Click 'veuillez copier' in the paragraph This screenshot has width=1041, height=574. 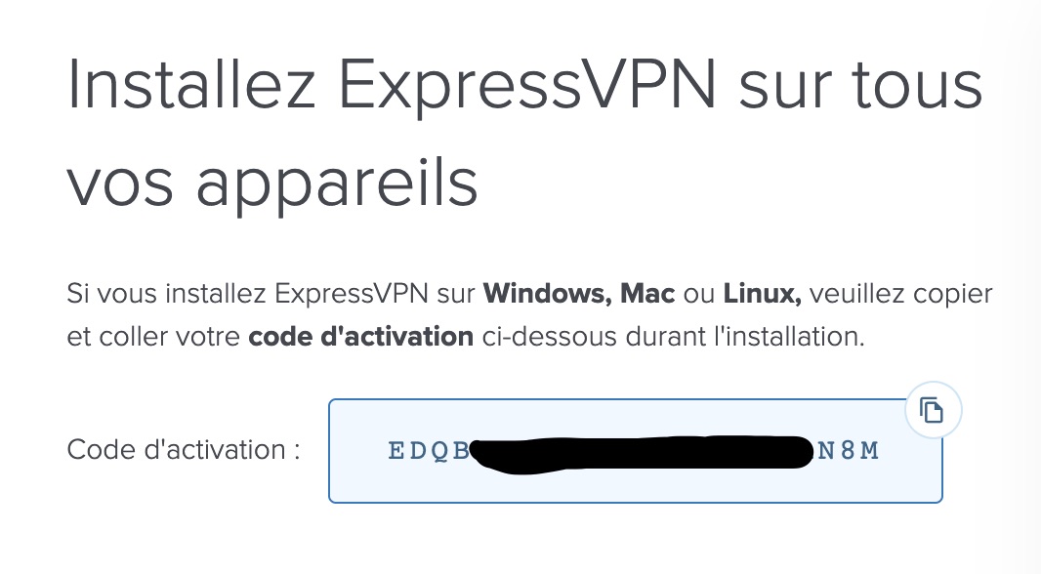901,293
